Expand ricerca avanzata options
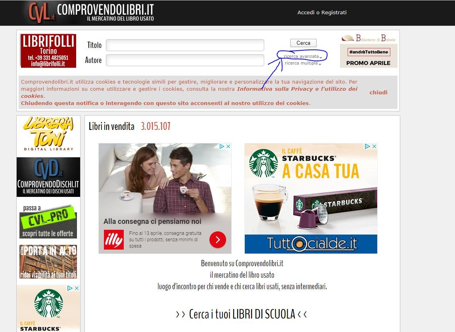Screen dimensions: 455x332 click(x=302, y=56)
